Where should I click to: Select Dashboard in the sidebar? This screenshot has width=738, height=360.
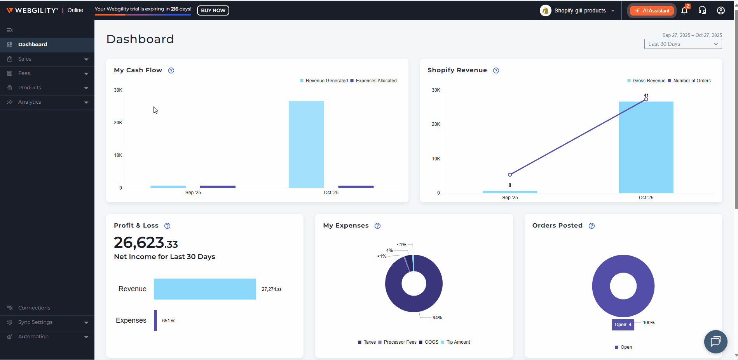point(33,45)
